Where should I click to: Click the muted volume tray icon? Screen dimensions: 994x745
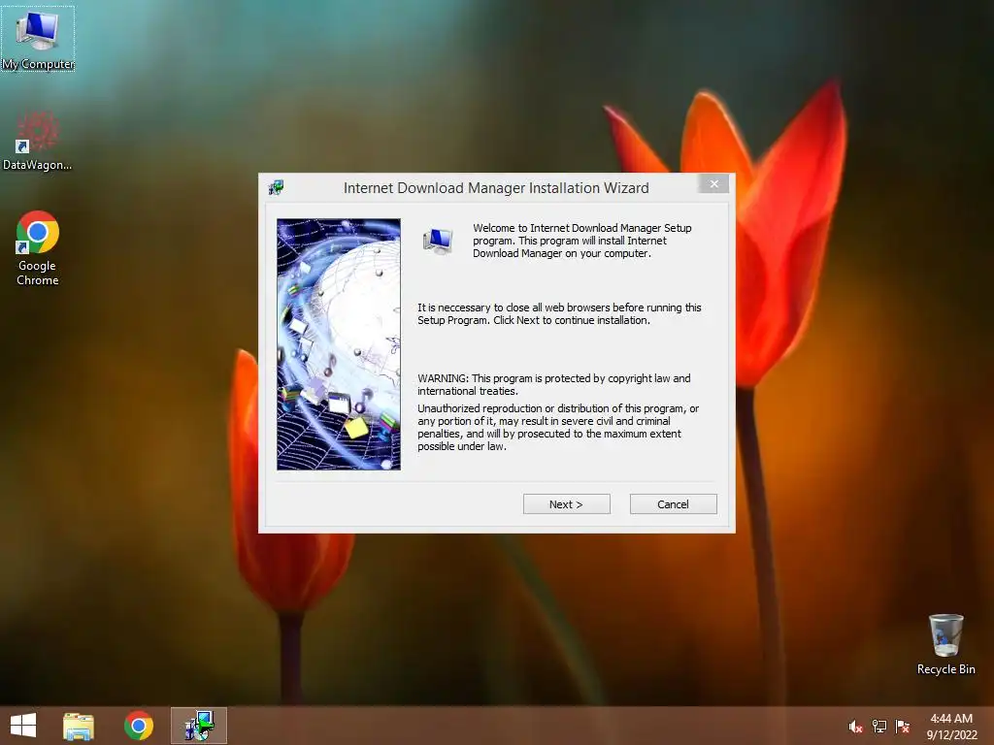pyautogui.click(x=855, y=727)
